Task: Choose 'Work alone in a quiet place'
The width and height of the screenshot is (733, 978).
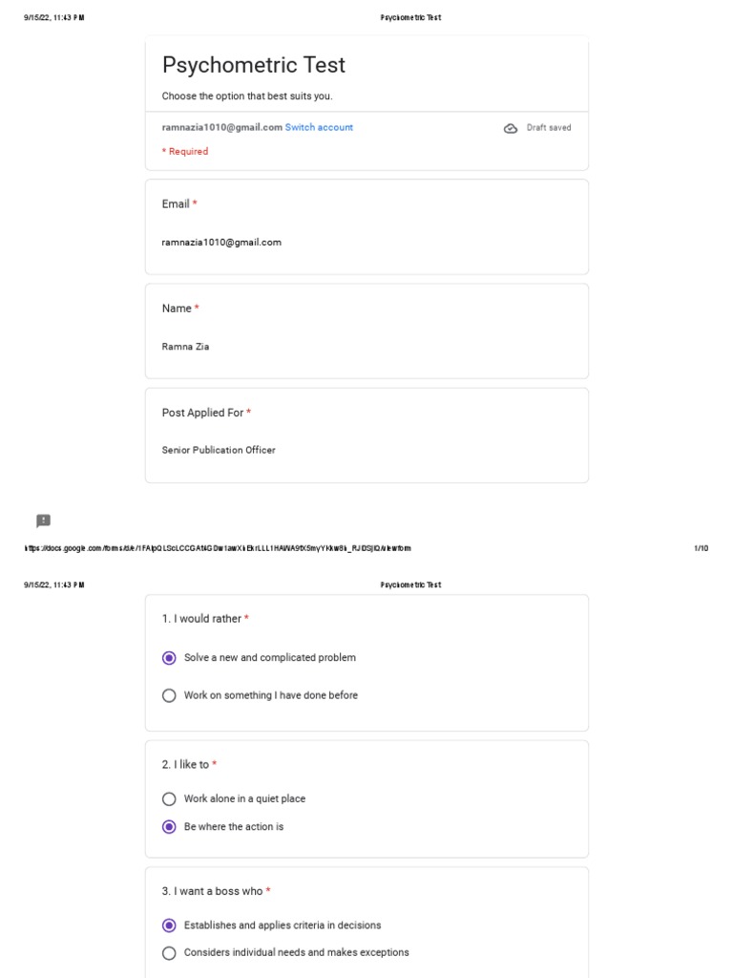Action: point(169,798)
